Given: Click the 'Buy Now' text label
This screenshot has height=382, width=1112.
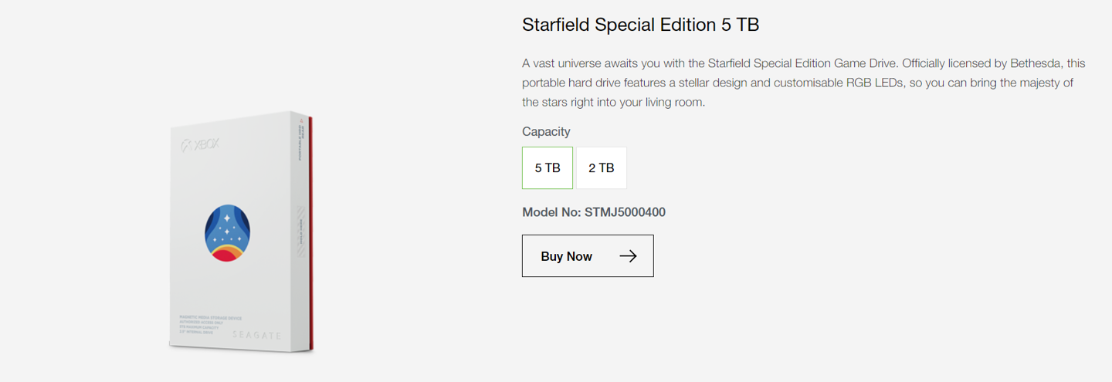Looking at the screenshot, I should (x=566, y=256).
